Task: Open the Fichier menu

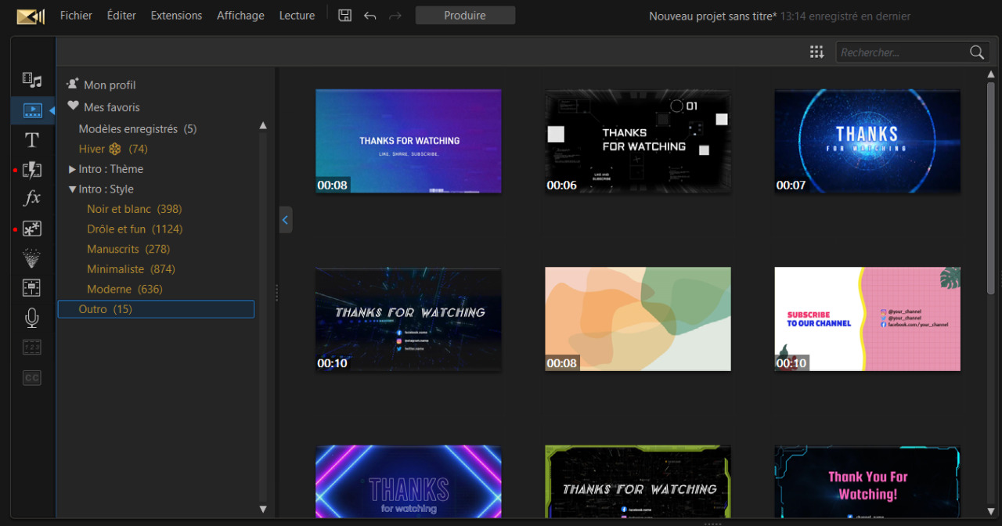Action: coord(76,15)
